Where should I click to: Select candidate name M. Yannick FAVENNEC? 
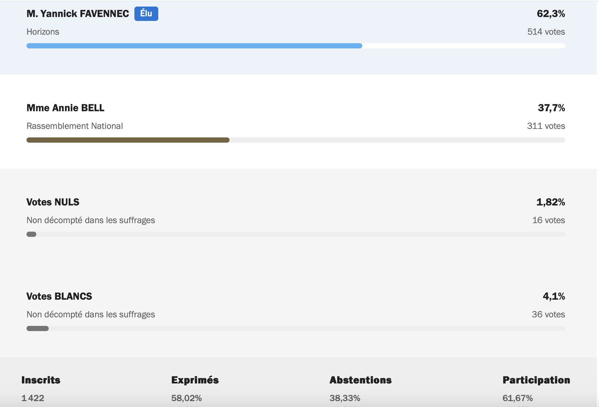point(78,14)
